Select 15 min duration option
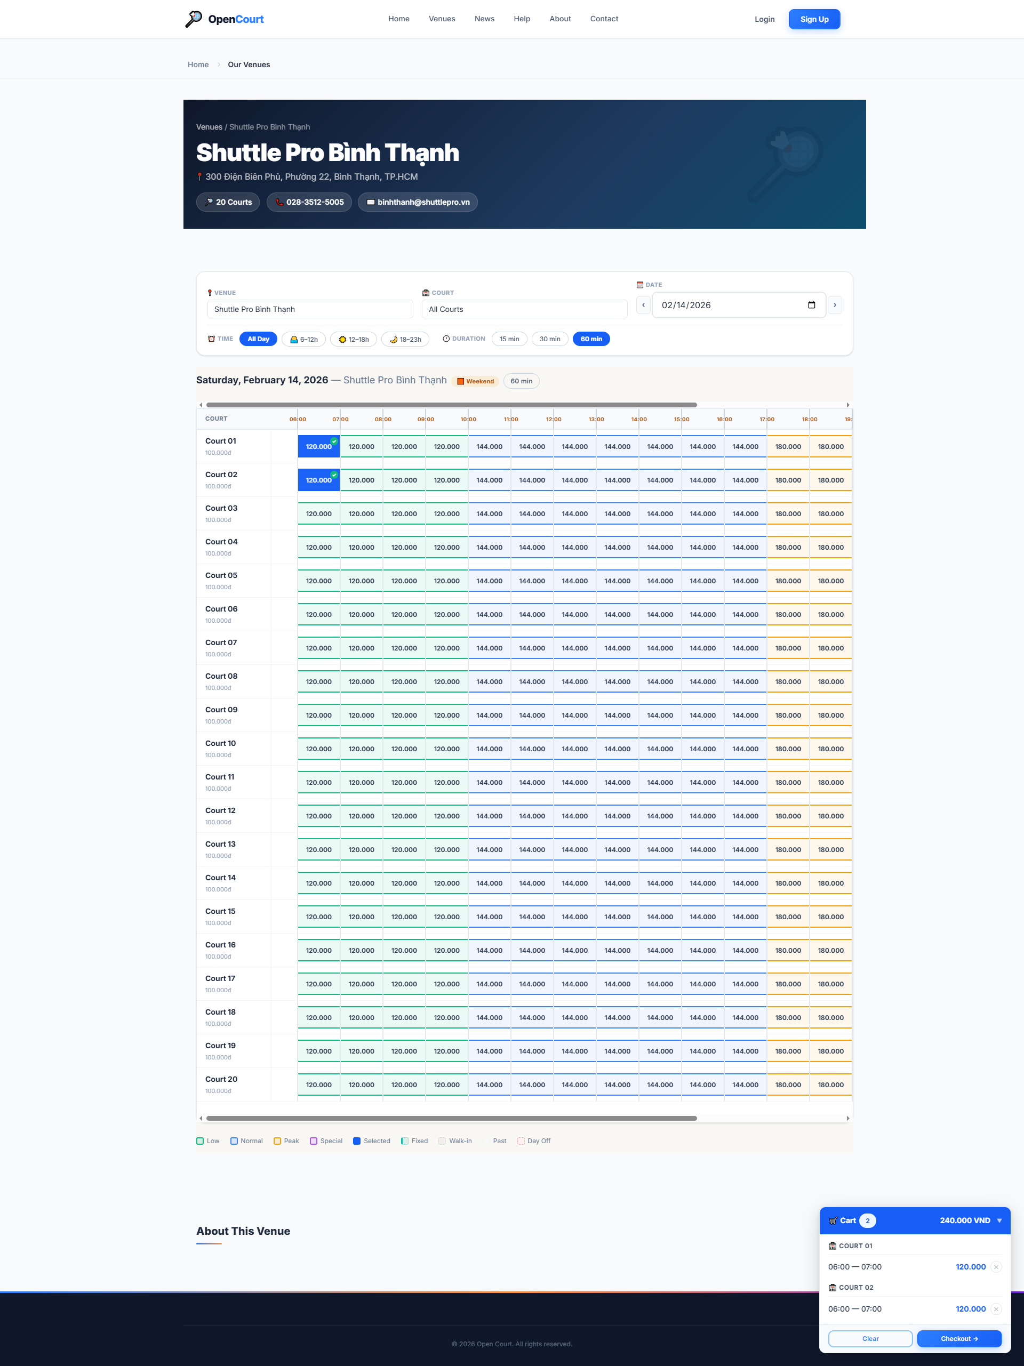Image resolution: width=1024 pixels, height=1366 pixels. 509,339
